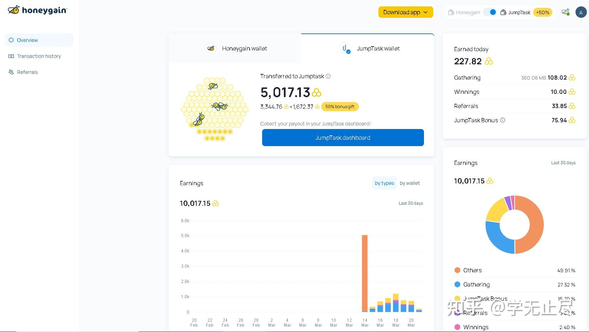Click credits icon beside chart total 10,017.15

pyautogui.click(x=216, y=203)
